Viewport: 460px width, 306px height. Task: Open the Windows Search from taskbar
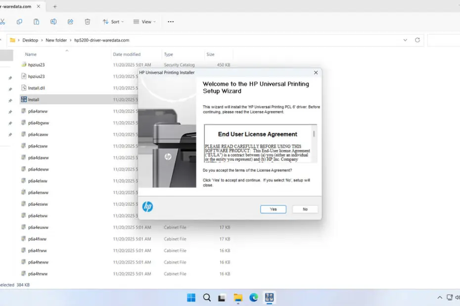point(206,298)
